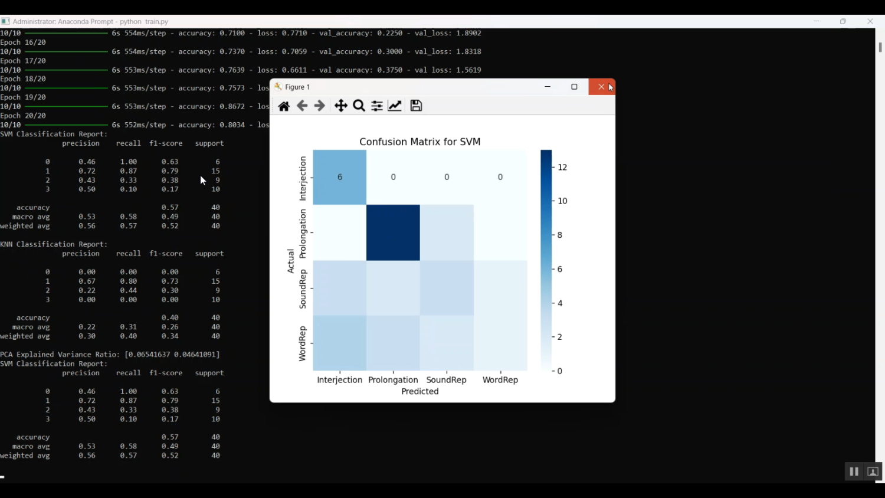
Task: Click the blue colorbar beside the matrix
Action: tap(545, 260)
